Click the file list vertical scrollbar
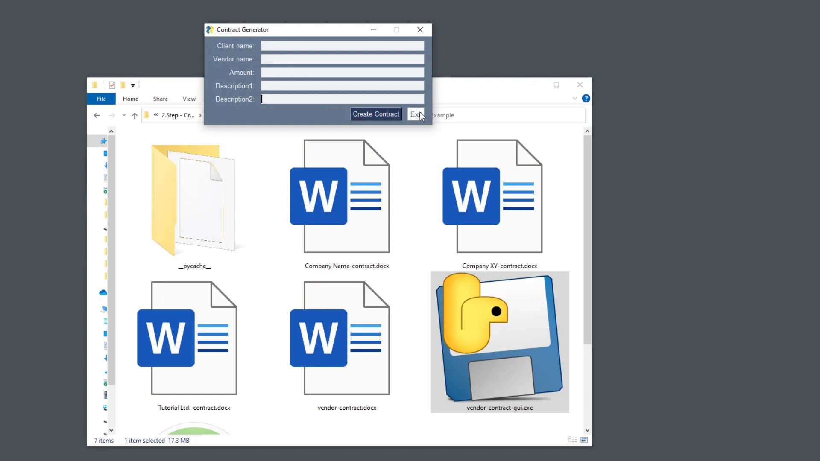This screenshot has width=820, height=461. pos(587,239)
